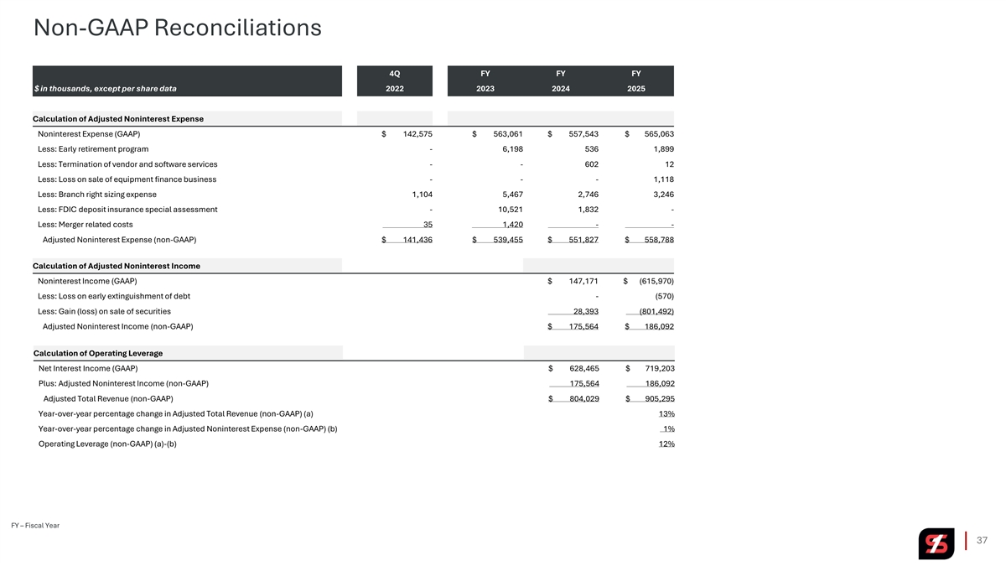Click the Calculation of Operating Leverage heading
Image resolution: width=1006 pixels, height=566 pixels.
click(98, 353)
